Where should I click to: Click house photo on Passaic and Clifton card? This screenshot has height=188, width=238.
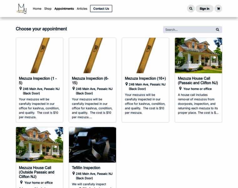coord(198,55)
